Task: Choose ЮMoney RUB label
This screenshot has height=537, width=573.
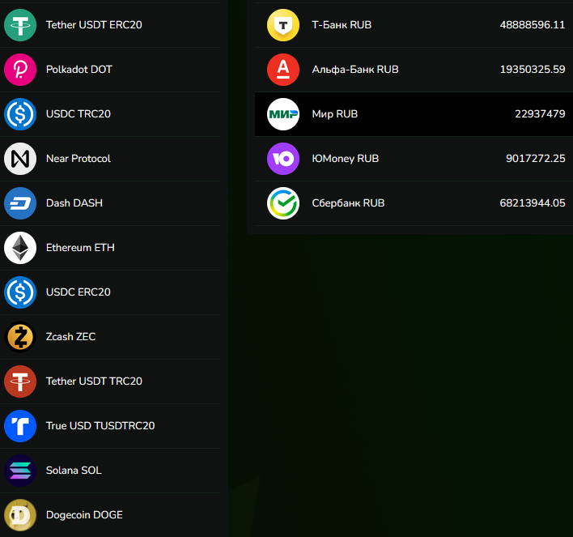Action: (346, 159)
